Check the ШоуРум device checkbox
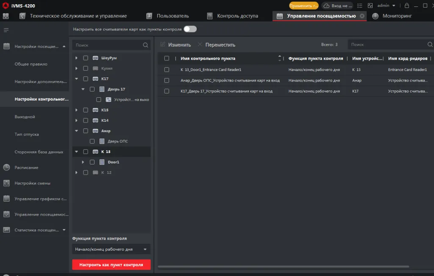Viewport: 434px width, 276px height. (86, 58)
